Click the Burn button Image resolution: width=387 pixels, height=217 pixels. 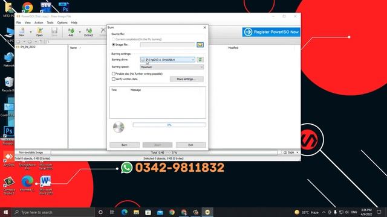pos(125,145)
